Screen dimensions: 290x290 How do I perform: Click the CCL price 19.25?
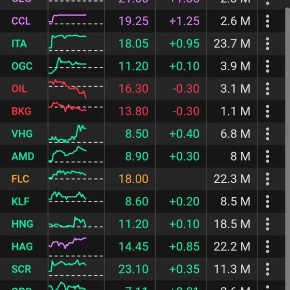(133, 21)
